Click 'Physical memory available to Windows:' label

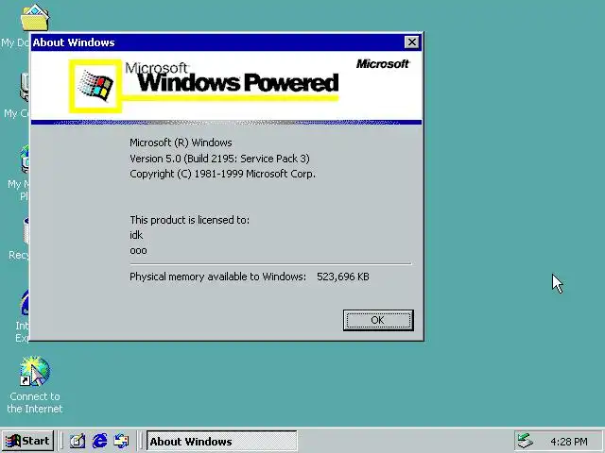[217, 277]
